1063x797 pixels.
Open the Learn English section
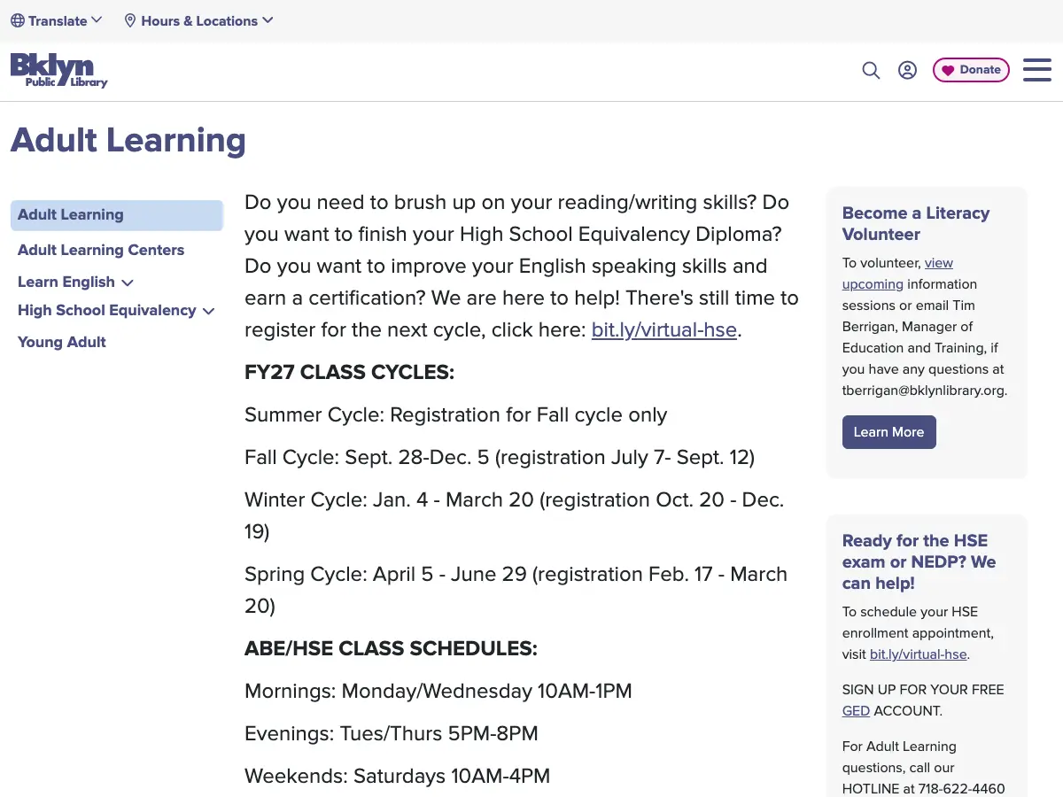(66, 282)
